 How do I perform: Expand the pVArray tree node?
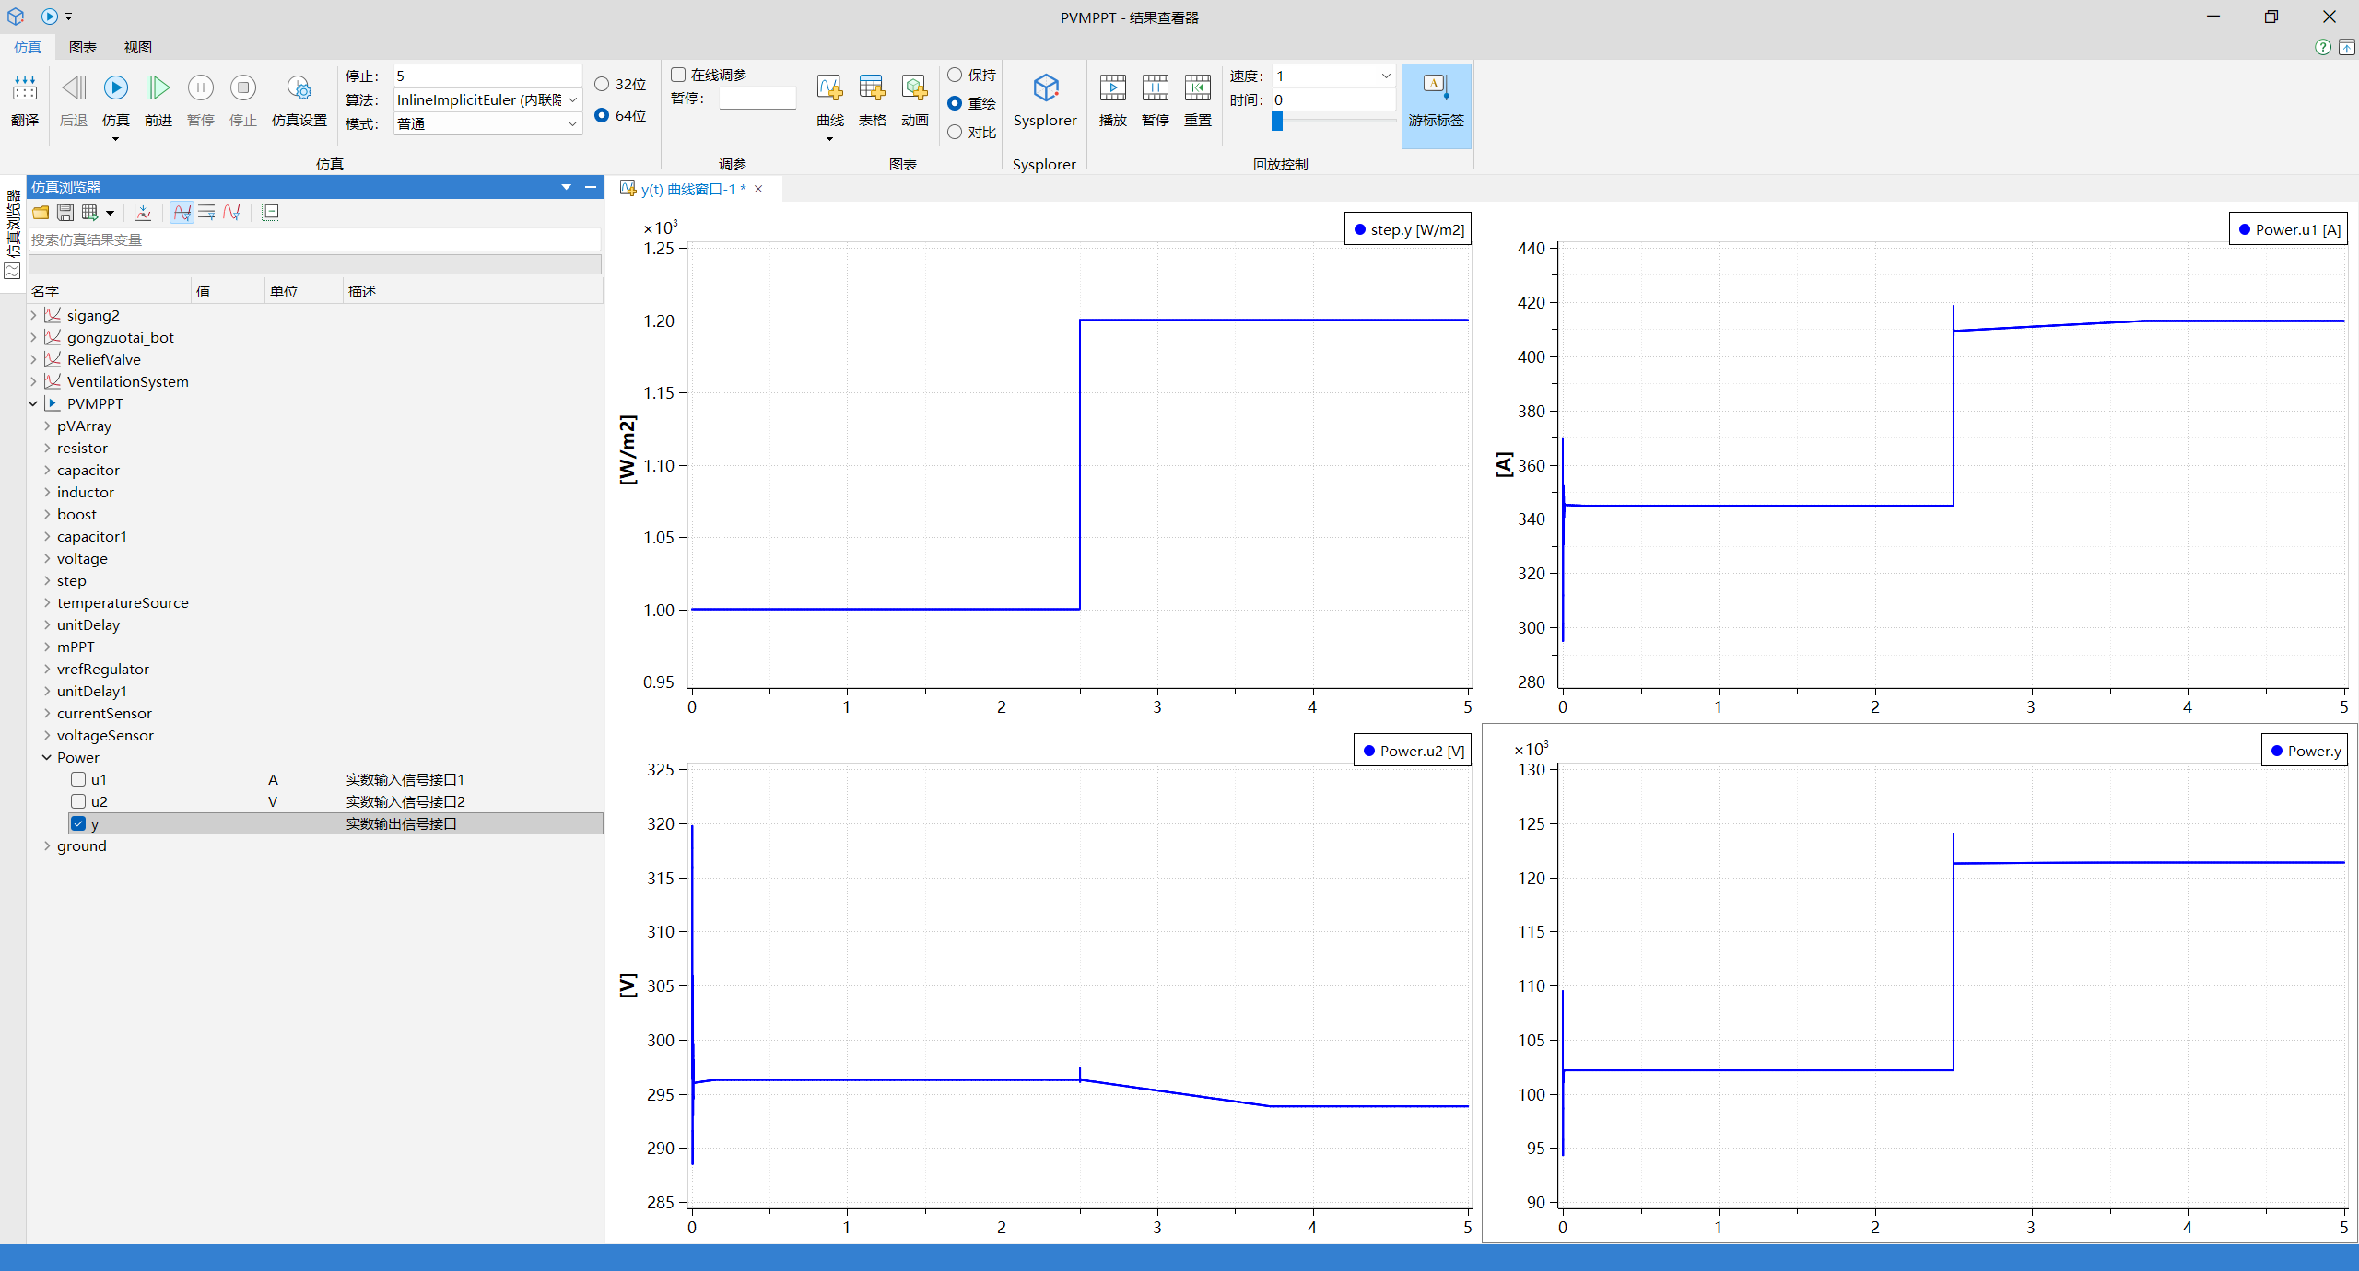[47, 426]
